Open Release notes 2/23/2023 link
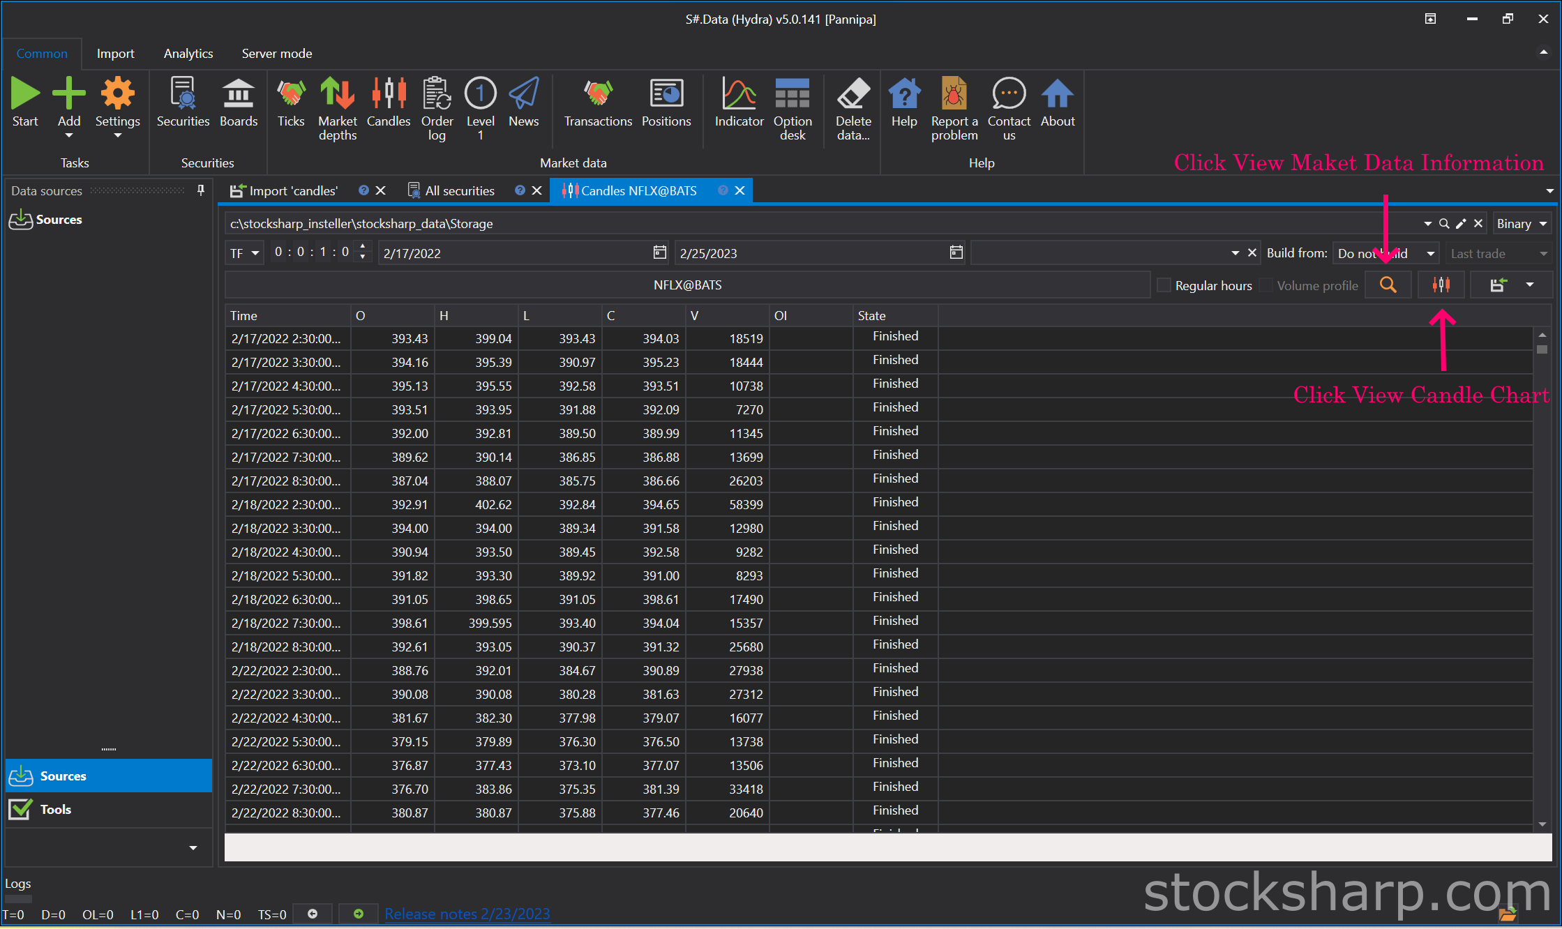 coord(467,914)
